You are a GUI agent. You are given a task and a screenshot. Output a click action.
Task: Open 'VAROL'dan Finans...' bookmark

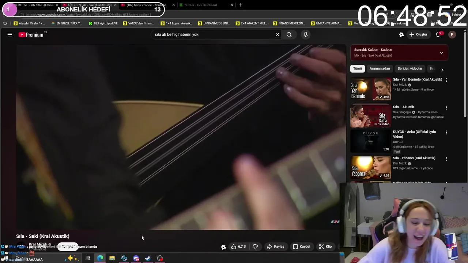tap(139, 23)
